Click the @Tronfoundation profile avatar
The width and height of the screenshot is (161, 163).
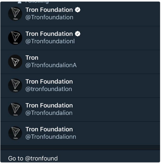point(15,14)
